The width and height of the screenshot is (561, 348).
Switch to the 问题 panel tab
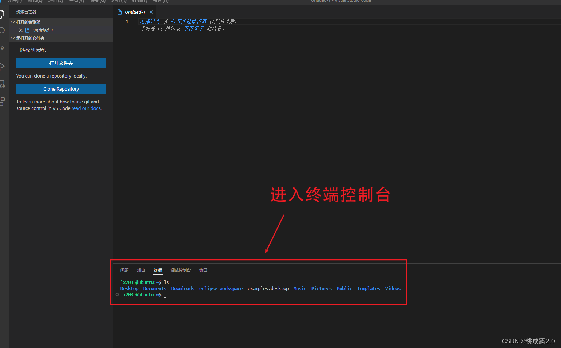(x=124, y=270)
